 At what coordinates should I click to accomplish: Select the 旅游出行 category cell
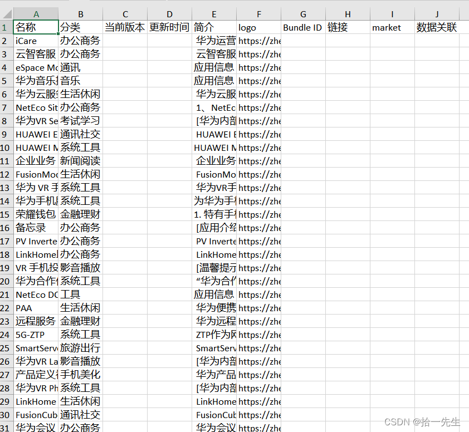[80, 348]
